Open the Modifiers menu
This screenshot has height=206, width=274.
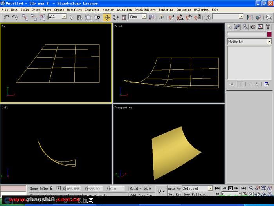point(74,10)
